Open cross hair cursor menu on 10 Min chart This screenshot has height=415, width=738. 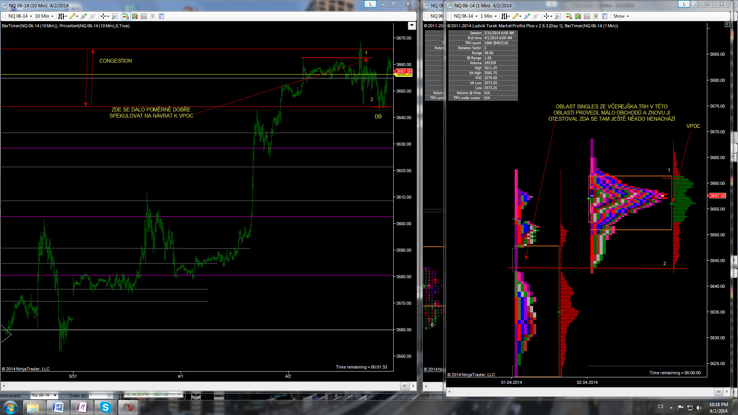coord(105,16)
